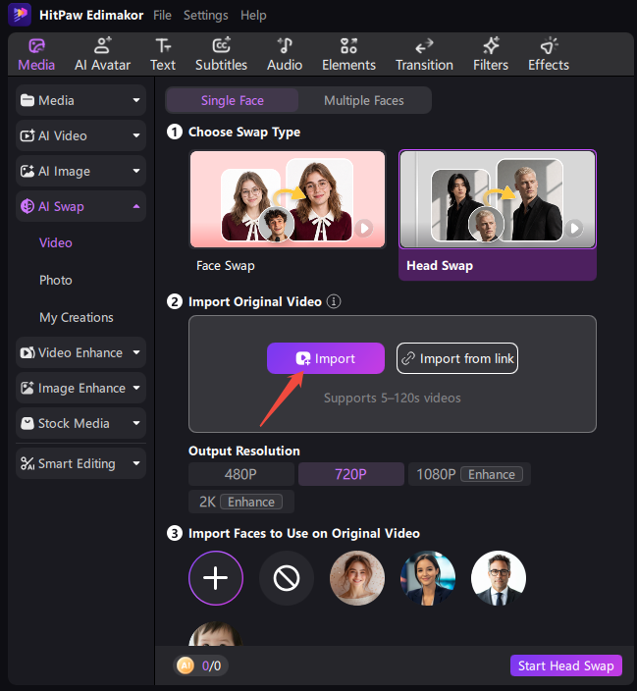Open the Settings menu

pyautogui.click(x=205, y=16)
